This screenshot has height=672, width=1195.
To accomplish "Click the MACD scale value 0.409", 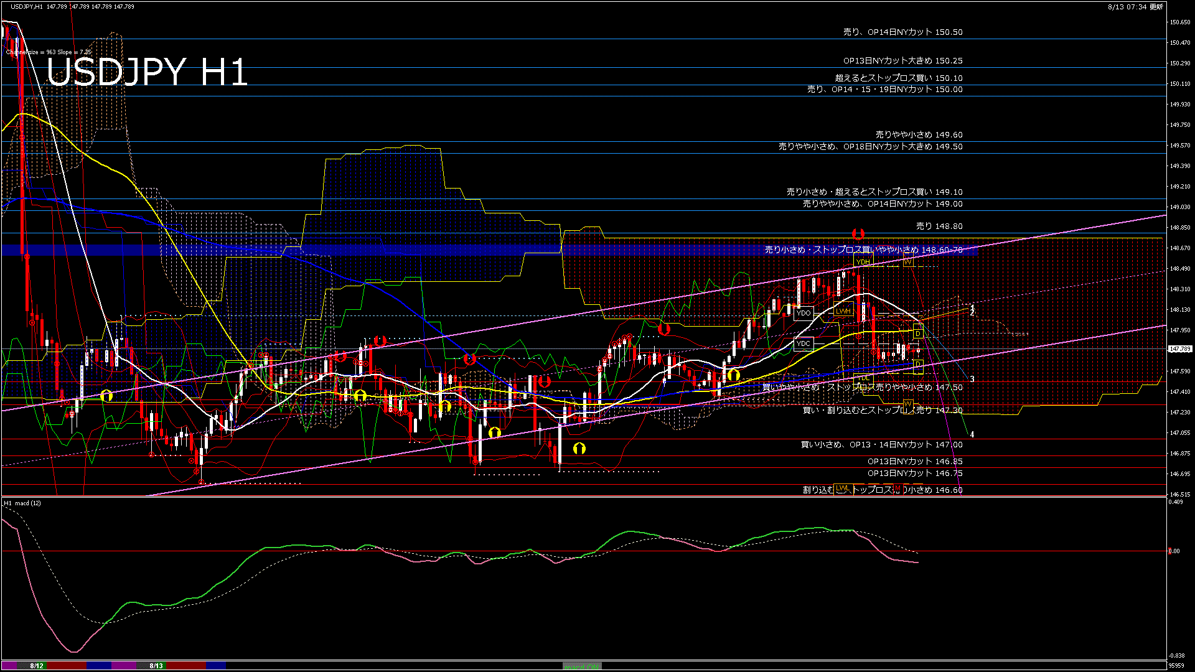I will tap(1176, 502).
